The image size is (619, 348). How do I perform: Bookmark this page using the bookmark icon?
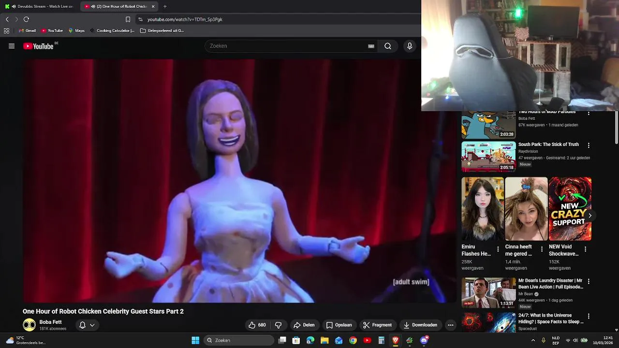(128, 19)
